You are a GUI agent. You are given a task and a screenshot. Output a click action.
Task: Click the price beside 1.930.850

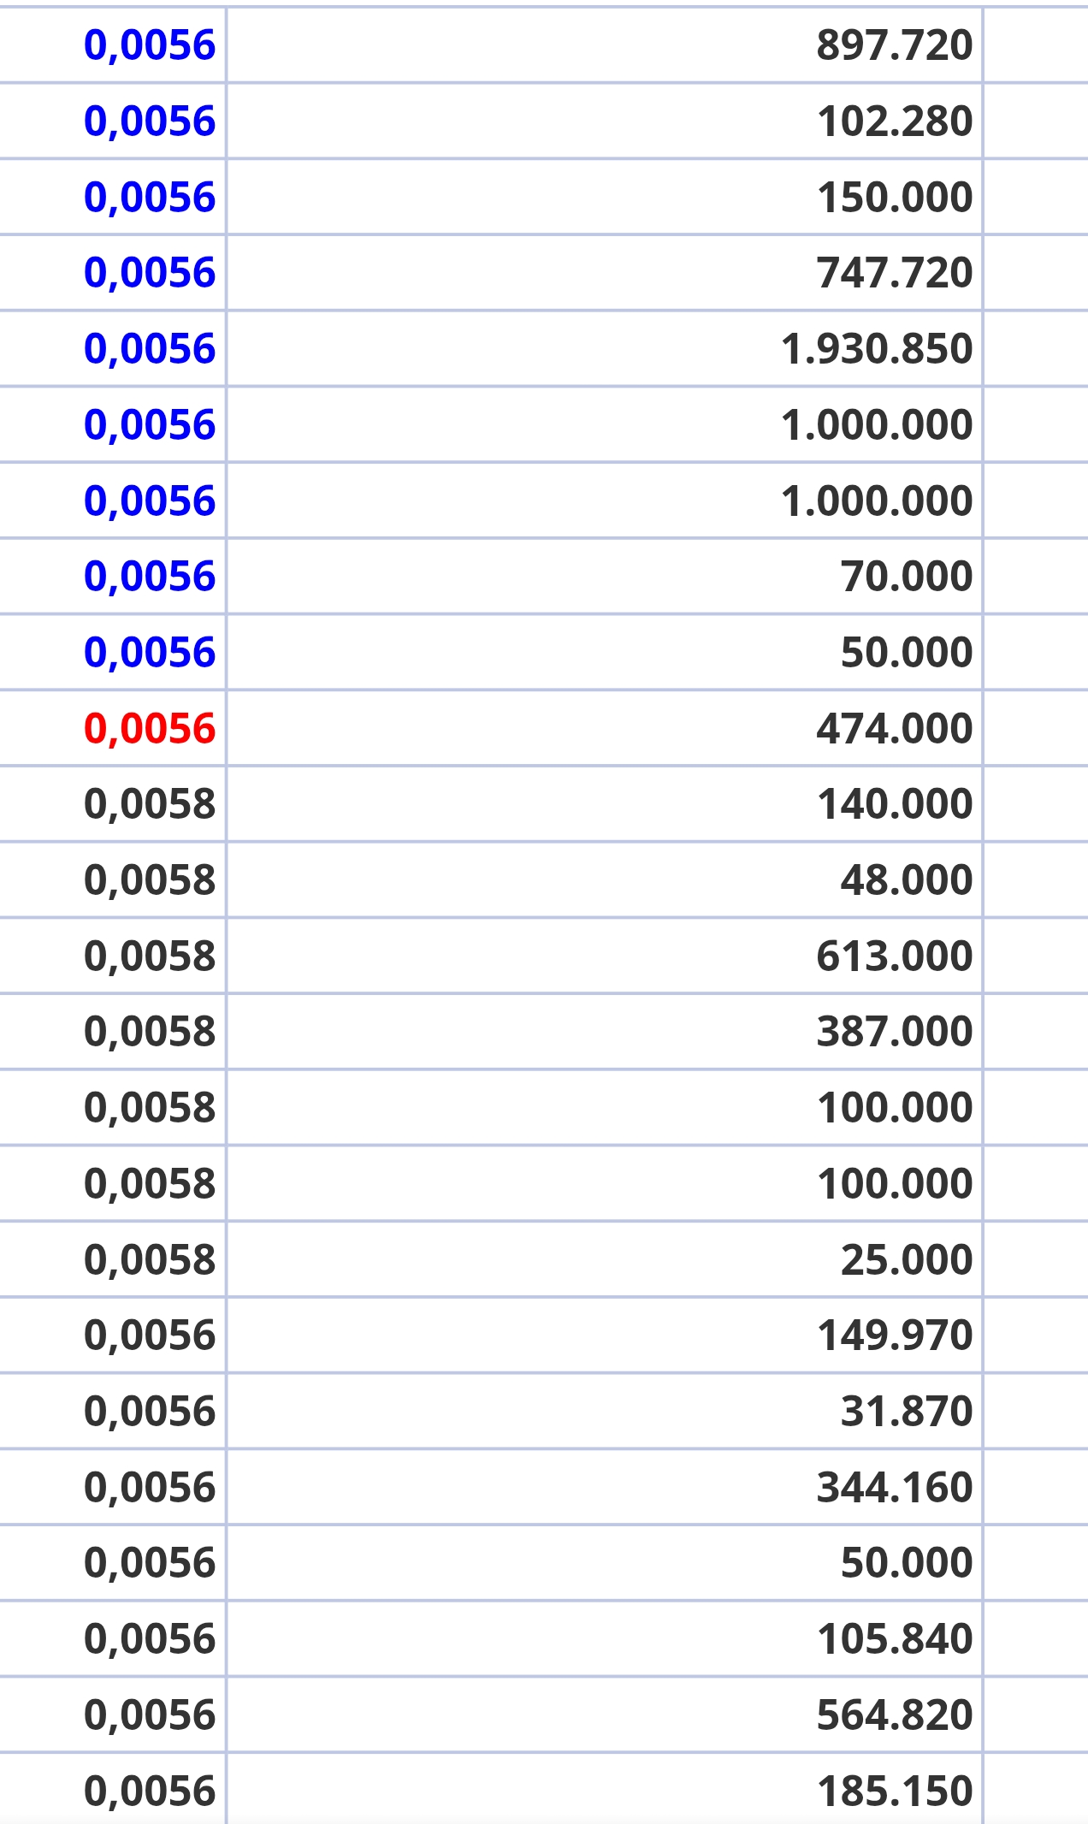point(150,349)
